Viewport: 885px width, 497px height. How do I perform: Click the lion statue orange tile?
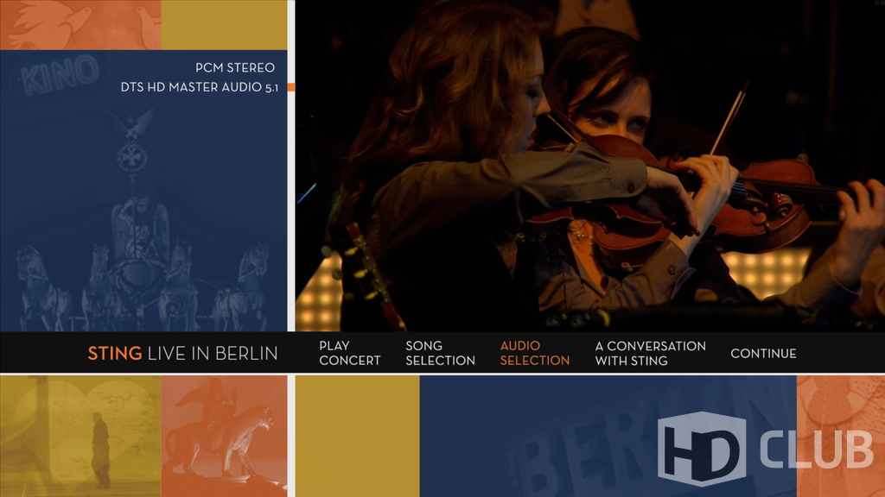coord(224,436)
